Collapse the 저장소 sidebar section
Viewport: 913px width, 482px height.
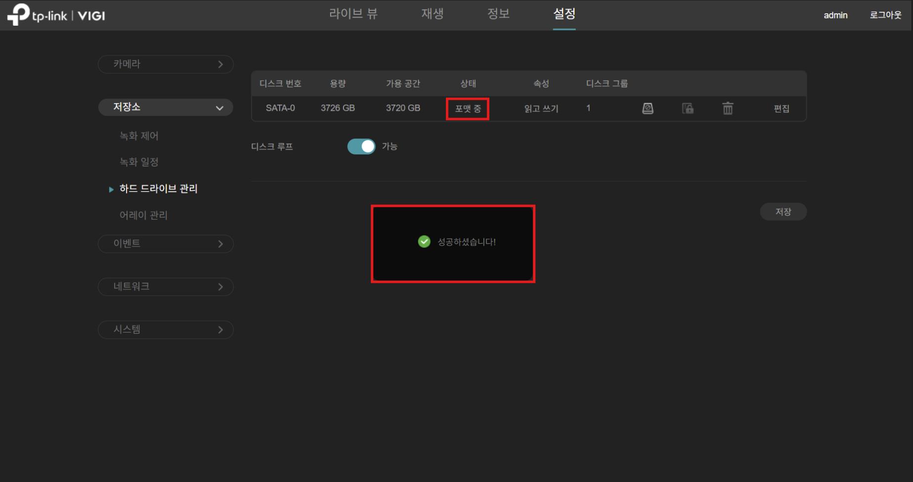(x=166, y=108)
